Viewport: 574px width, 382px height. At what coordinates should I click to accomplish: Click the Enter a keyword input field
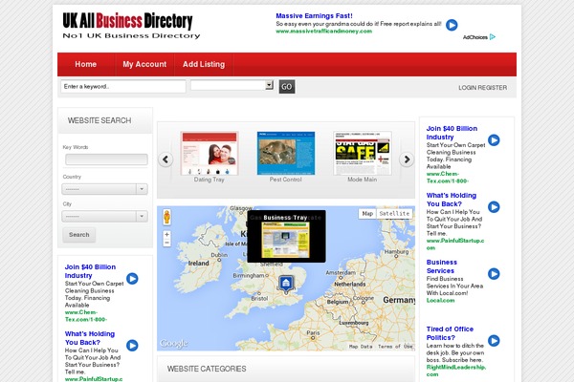(x=123, y=87)
